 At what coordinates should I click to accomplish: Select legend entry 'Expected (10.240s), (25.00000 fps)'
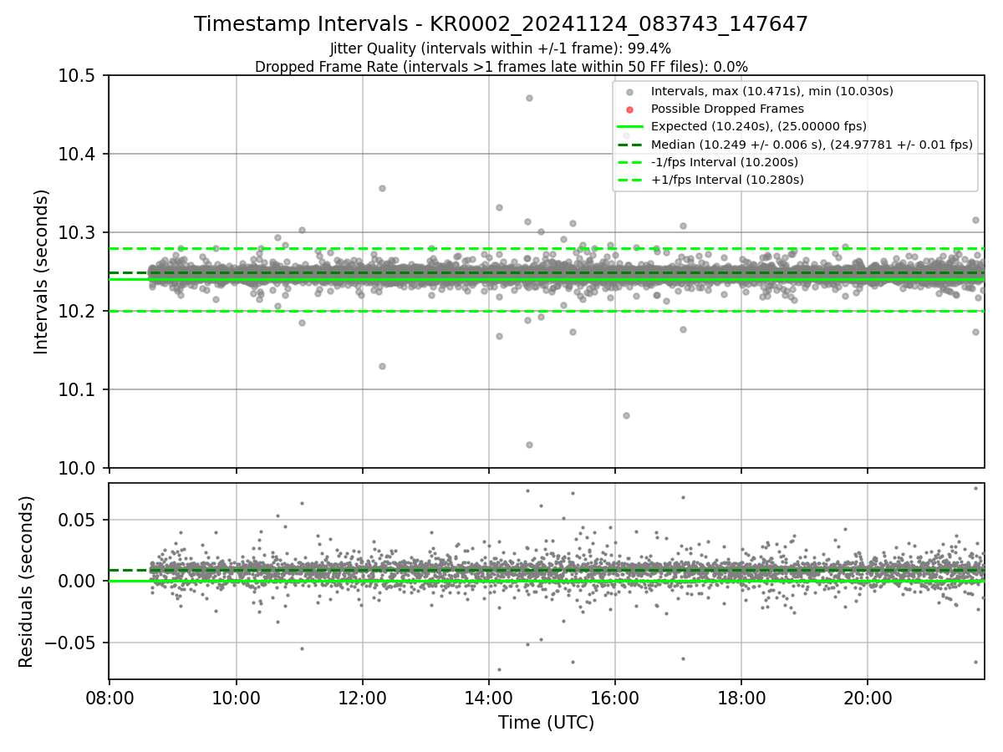758,126
